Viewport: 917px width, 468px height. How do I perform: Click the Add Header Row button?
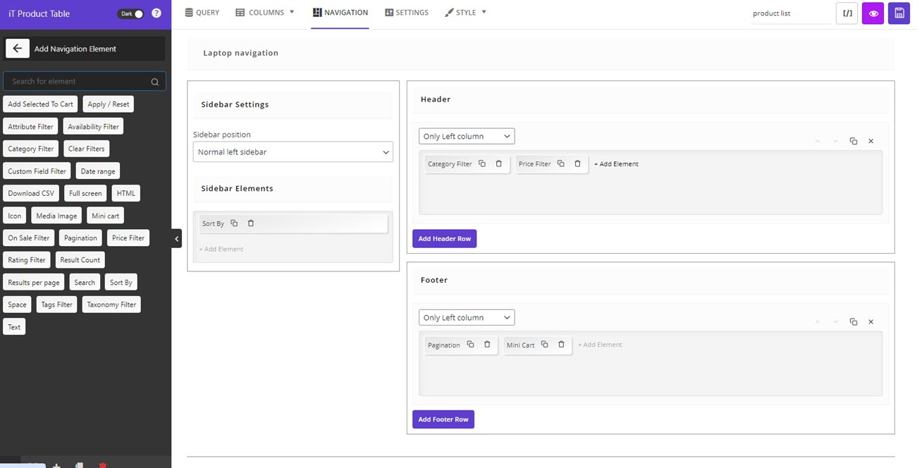coord(444,239)
